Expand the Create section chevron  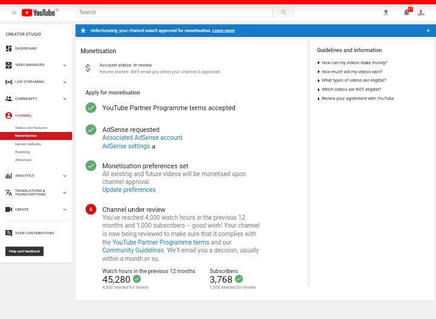(x=65, y=209)
